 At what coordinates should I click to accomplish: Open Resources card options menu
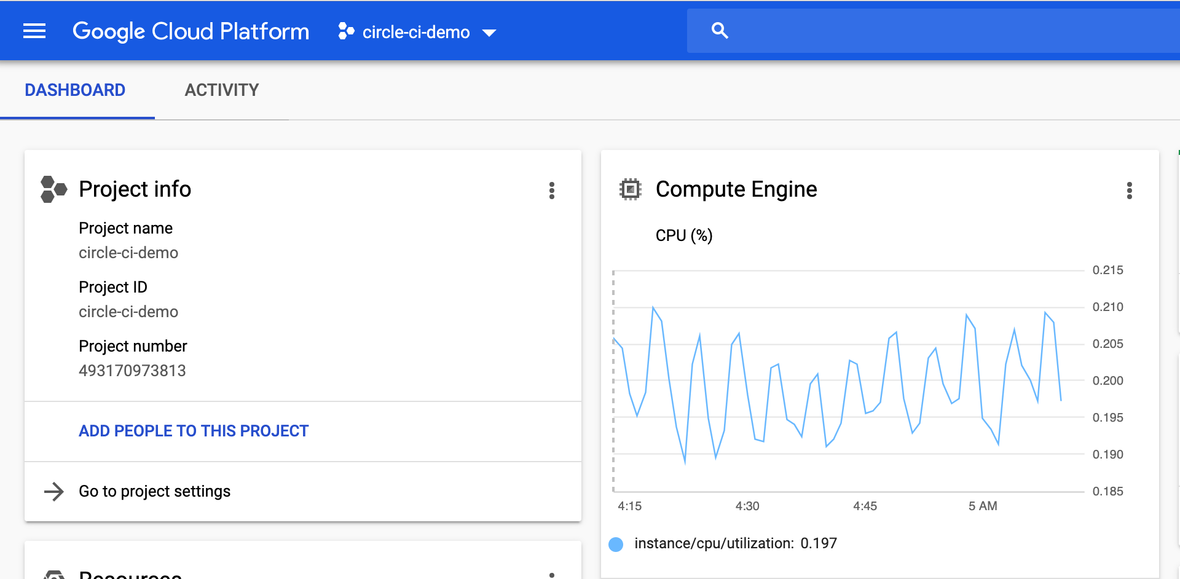(x=551, y=575)
